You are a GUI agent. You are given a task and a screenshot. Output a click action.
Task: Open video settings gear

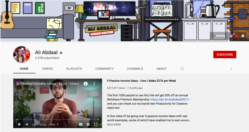click(88, 125)
